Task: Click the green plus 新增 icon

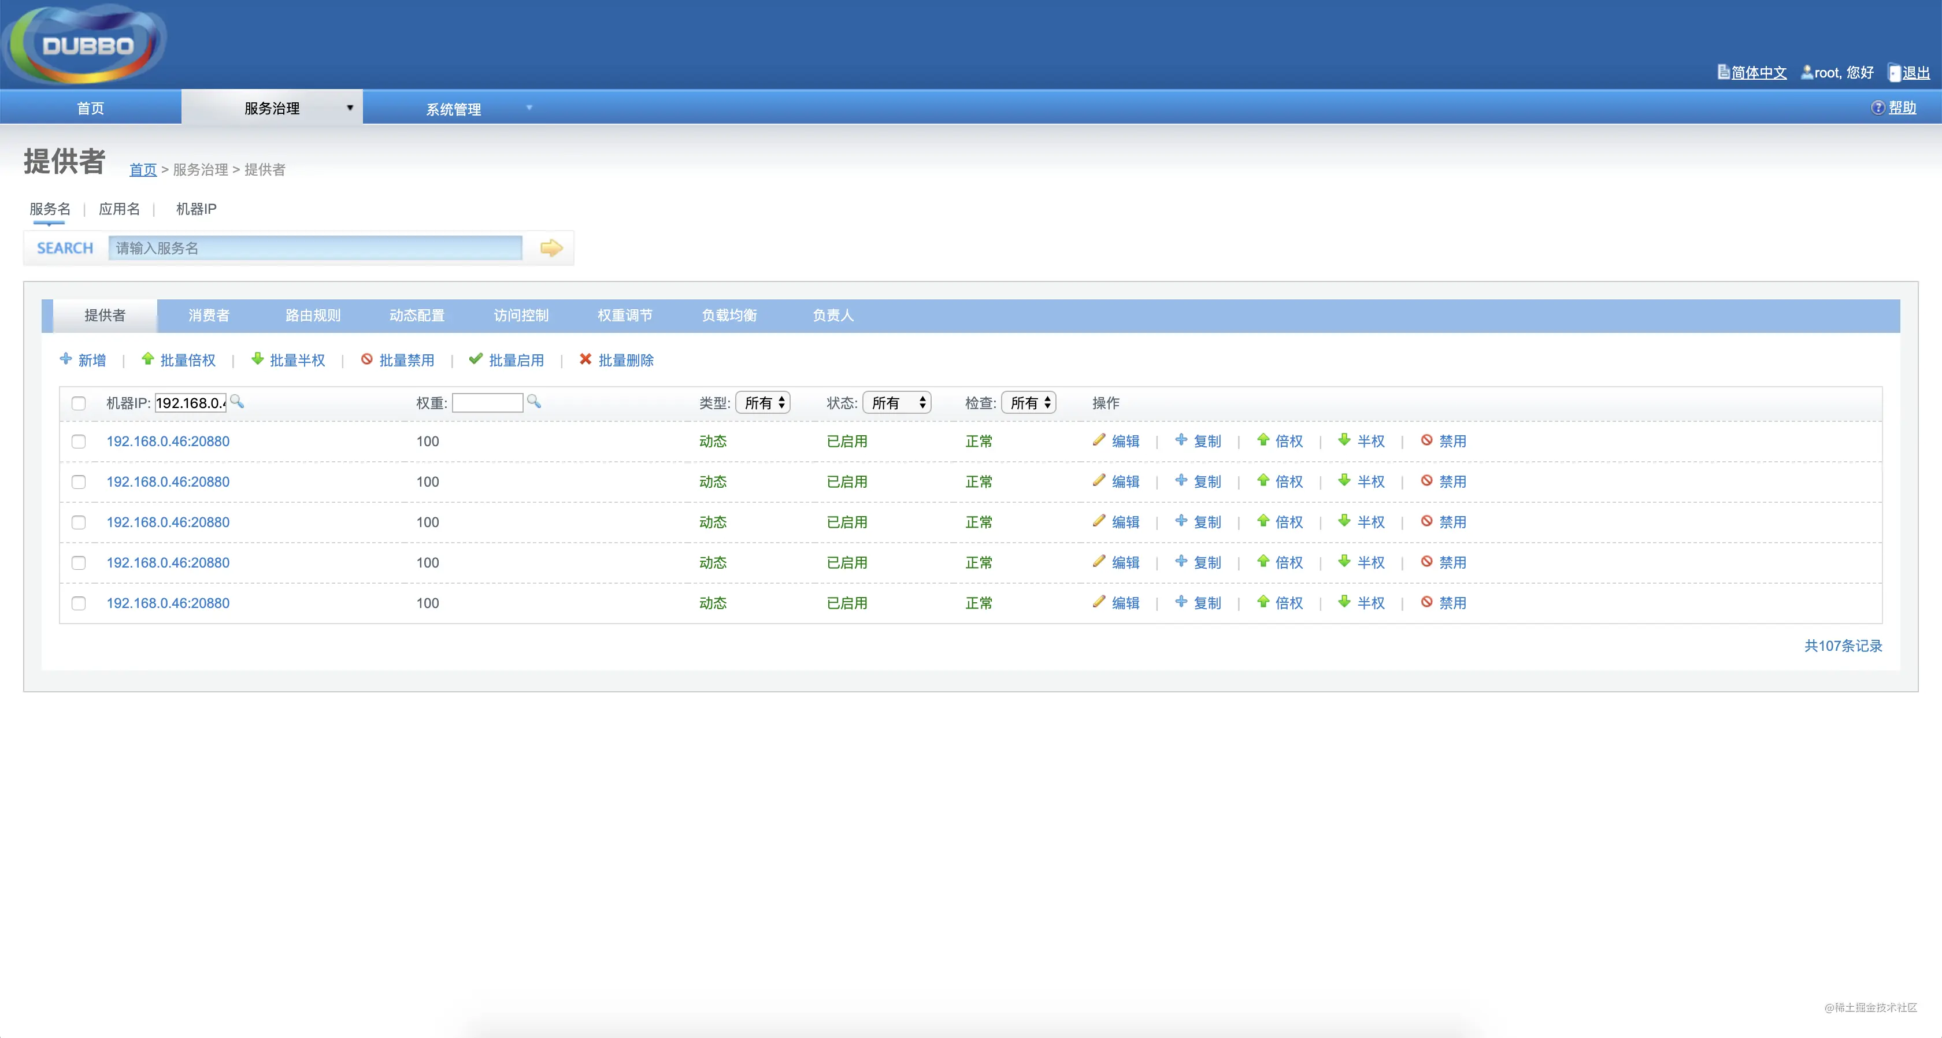Action: coord(65,359)
